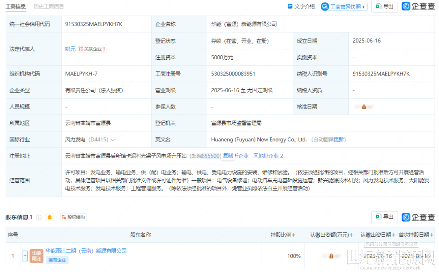Click the VIP lock next to 核准日期
The width and height of the screenshot is (439, 272).
pos(364,107)
